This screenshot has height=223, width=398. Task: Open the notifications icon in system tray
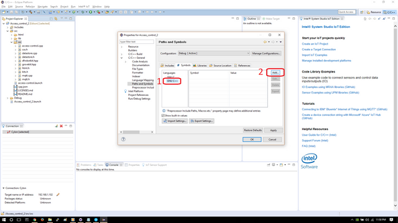tap(391, 220)
